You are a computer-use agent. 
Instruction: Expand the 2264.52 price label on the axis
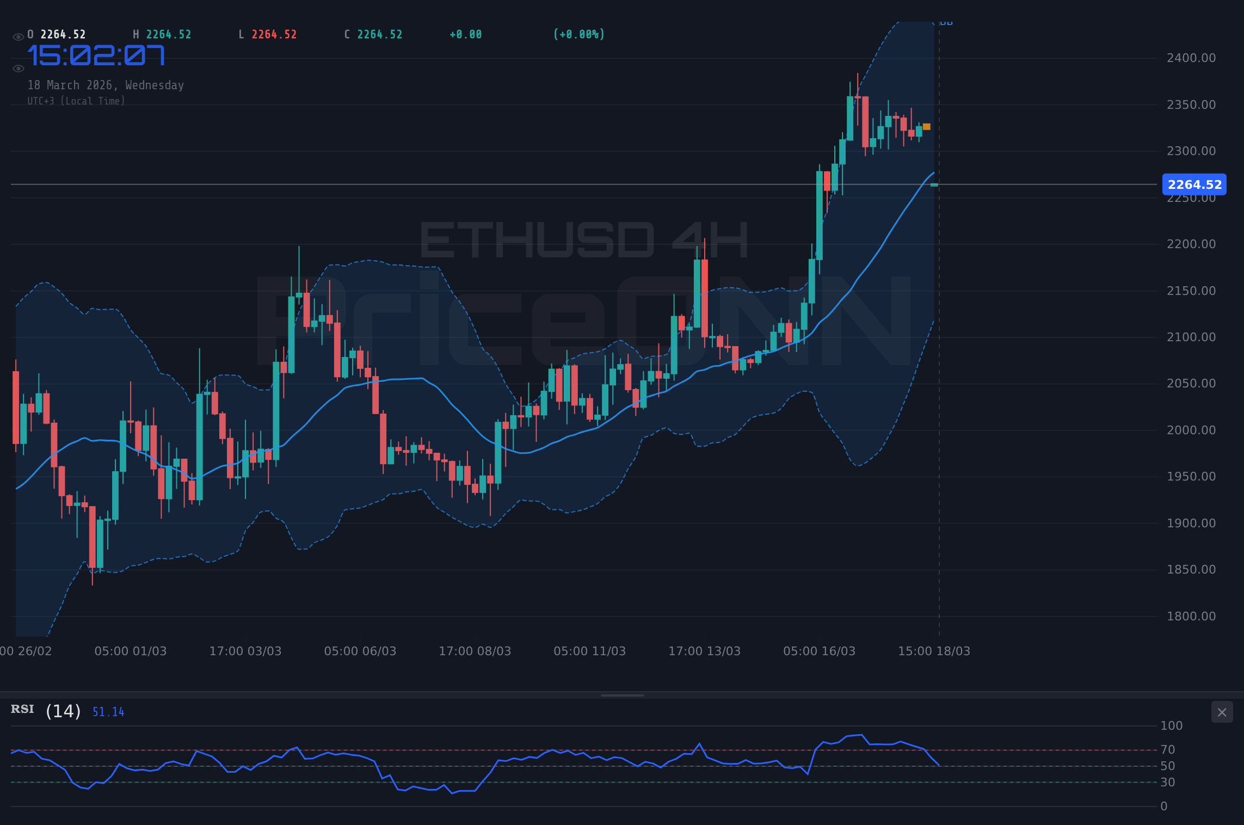tap(1195, 185)
